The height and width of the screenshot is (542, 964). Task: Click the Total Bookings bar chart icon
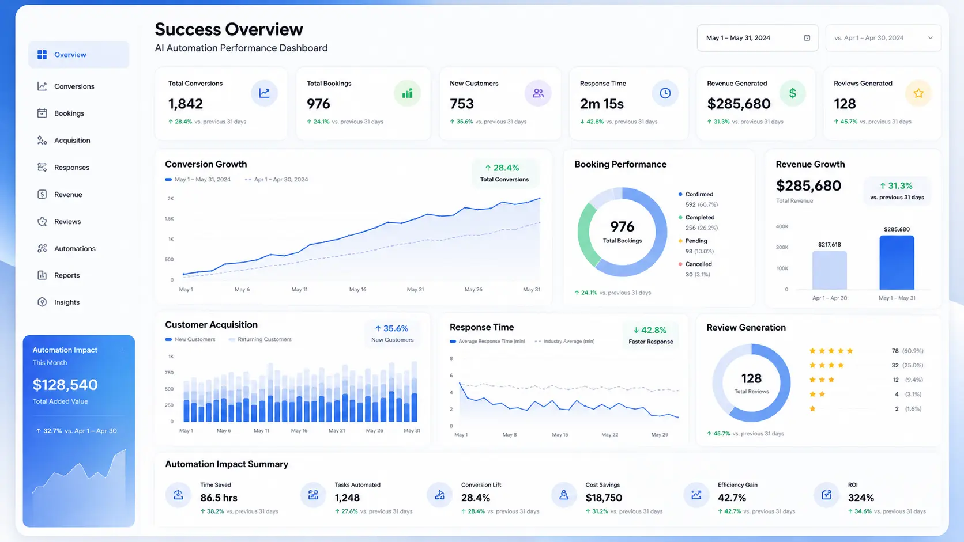(x=407, y=93)
